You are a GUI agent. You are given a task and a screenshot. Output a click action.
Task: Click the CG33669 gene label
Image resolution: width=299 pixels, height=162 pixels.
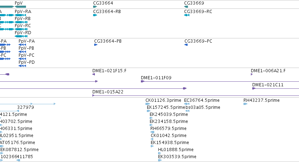pyautogui.click(x=194, y=3)
